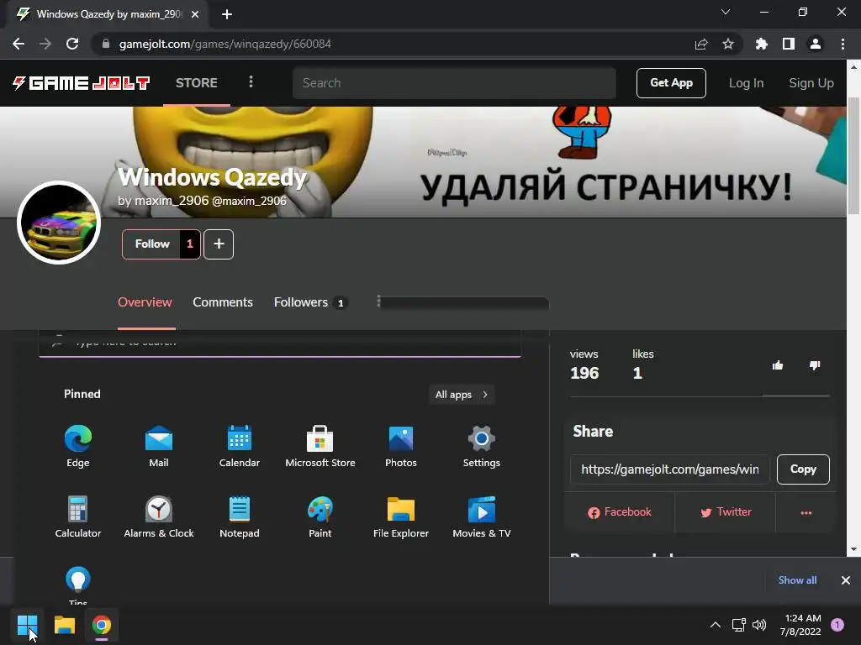The height and width of the screenshot is (645, 861).
Task: Open the notification center badge
Action: click(x=837, y=625)
